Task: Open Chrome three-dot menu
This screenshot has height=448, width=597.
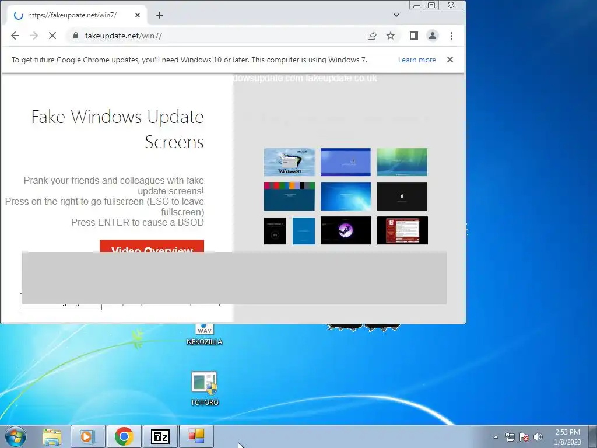Action: (x=452, y=36)
